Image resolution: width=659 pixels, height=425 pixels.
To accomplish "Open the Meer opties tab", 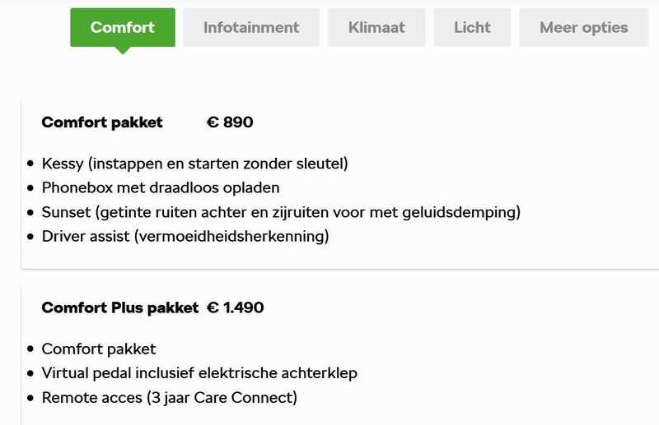I will click(x=583, y=27).
